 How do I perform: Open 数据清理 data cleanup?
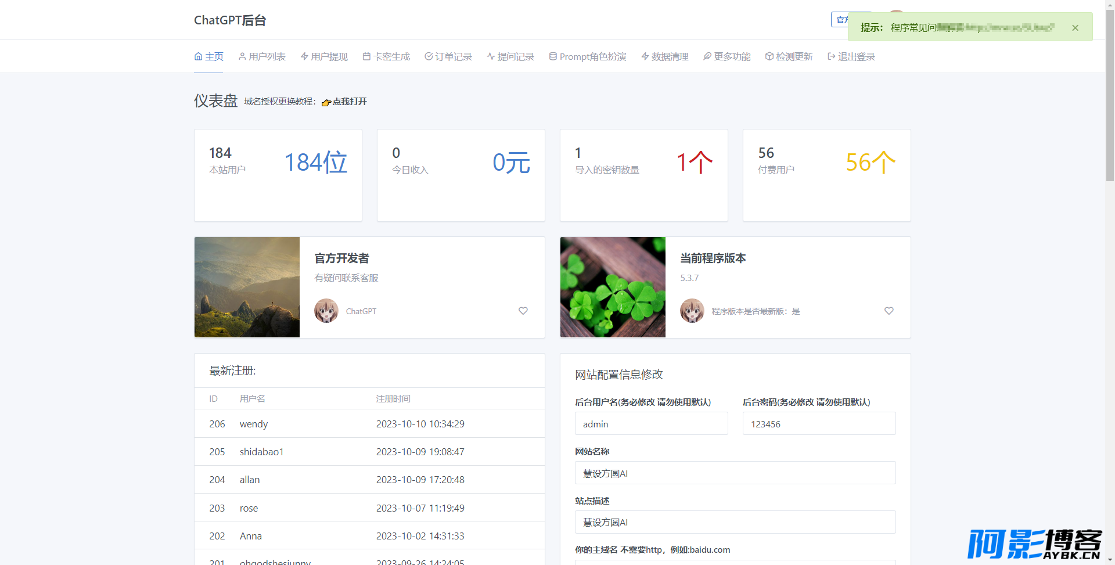point(665,56)
